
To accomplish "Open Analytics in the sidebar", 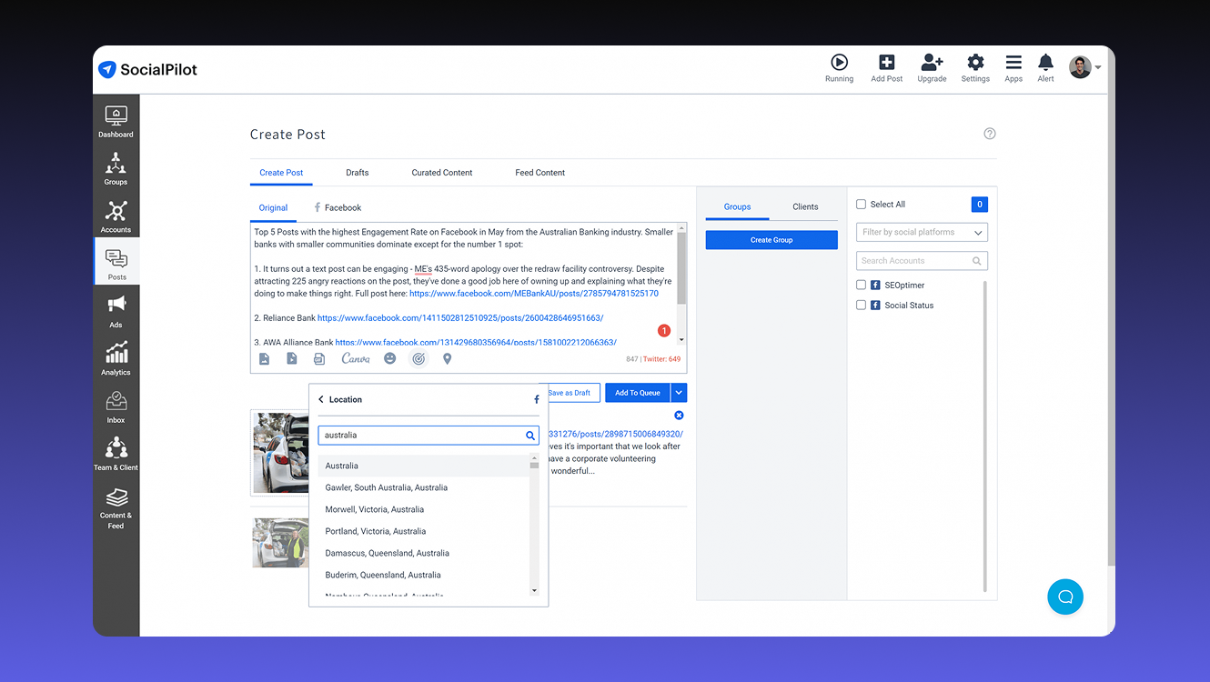I will 116,359.
